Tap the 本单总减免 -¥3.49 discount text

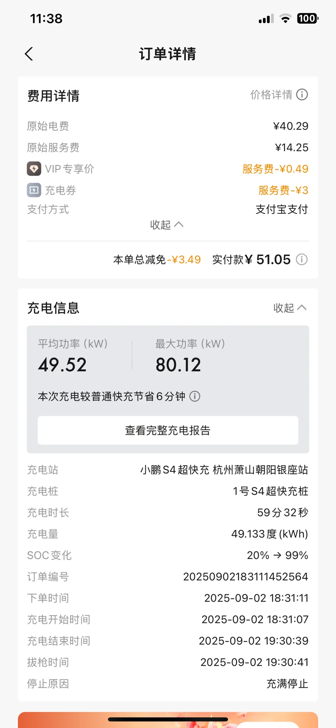[157, 260]
